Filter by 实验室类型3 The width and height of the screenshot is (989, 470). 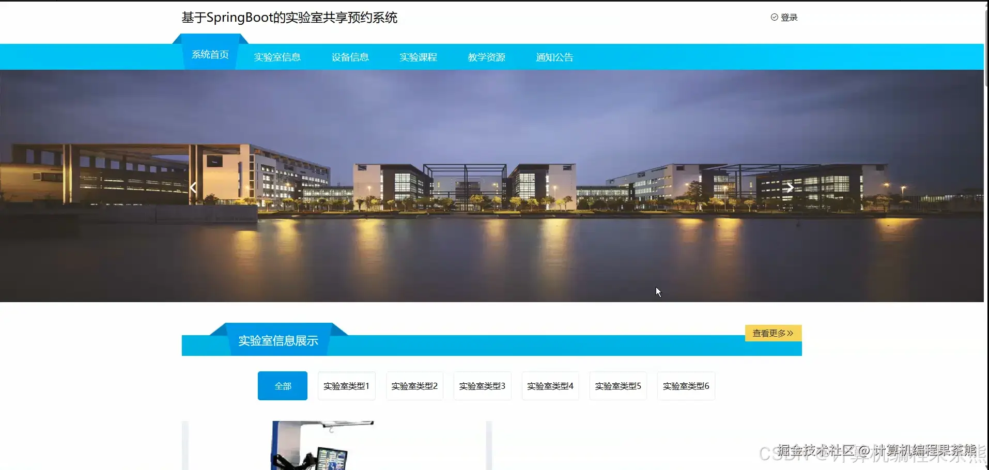click(x=482, y=386)
